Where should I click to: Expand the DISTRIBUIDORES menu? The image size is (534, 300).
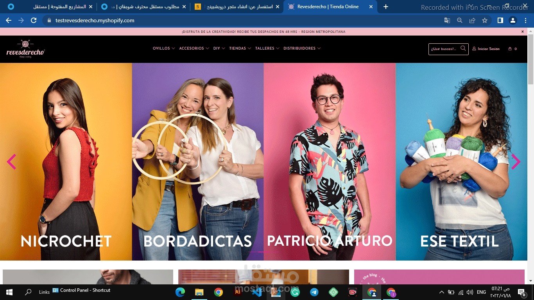click(x=302, y=48)
